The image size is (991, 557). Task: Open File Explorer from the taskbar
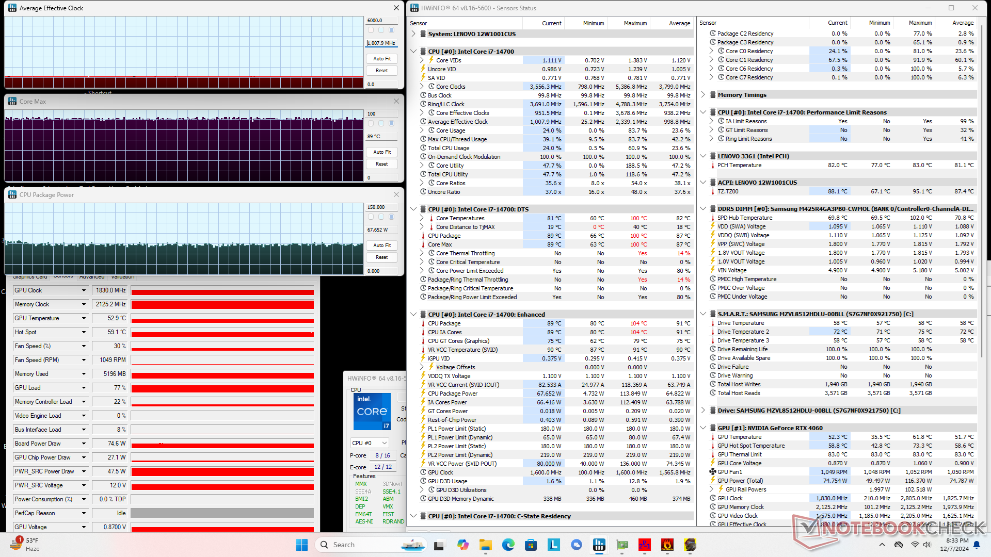coord(486,545)
